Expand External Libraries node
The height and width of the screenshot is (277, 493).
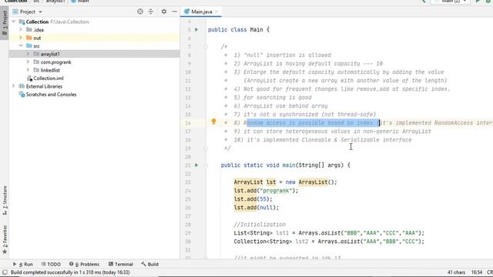point(14,86)
